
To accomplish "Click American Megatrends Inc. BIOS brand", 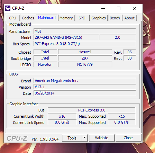I will [85, 81].
